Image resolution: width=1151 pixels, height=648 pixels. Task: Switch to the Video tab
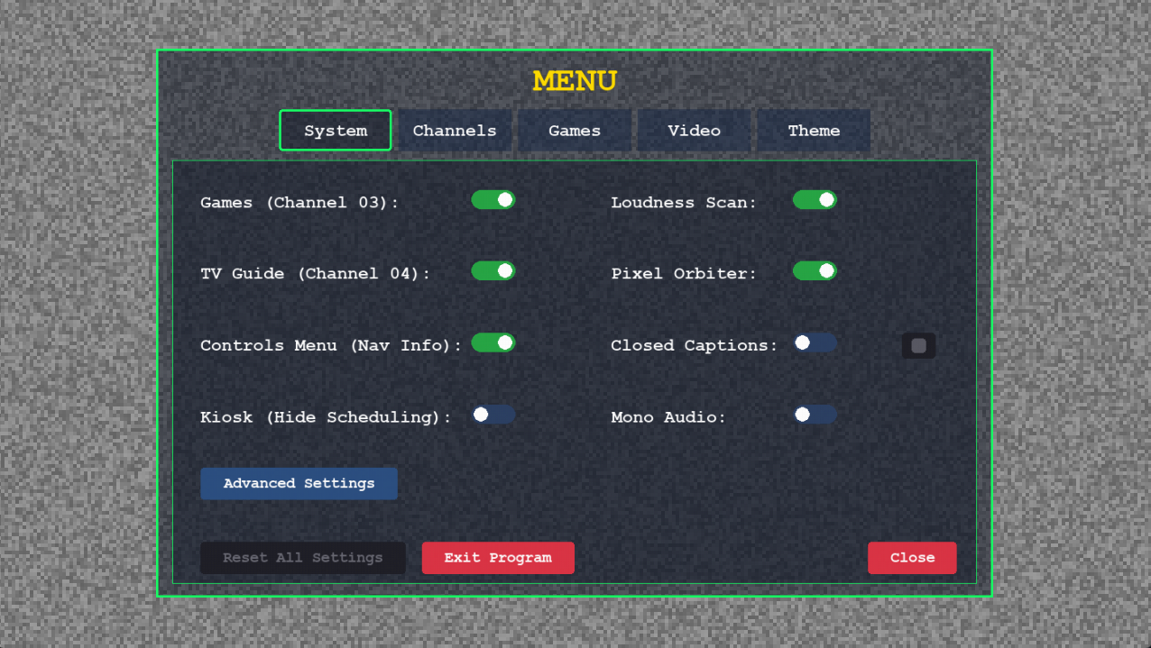[694, 131]
